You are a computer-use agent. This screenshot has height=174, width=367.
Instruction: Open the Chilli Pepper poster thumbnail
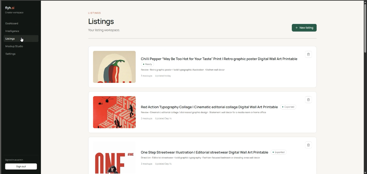click(x=114, y=67)
